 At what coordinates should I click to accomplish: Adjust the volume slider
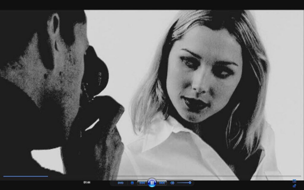coord(184,183)
